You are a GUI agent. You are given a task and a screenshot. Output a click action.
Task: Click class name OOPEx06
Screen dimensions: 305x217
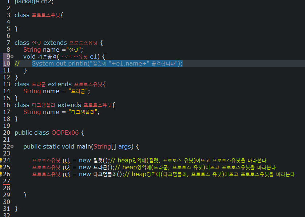[x=65, y=133]
